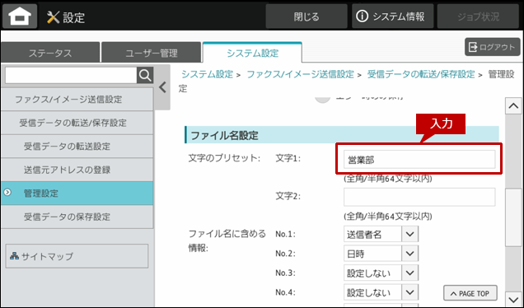
Task: Open 受信データの保存設定 in the sidebar
Action: [x=77, y=217]
